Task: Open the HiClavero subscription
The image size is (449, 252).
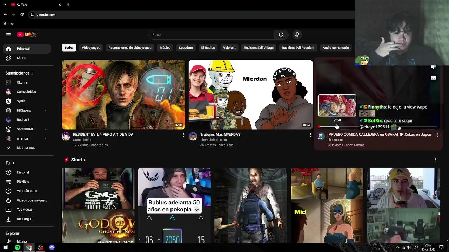Action: [27, 111]
